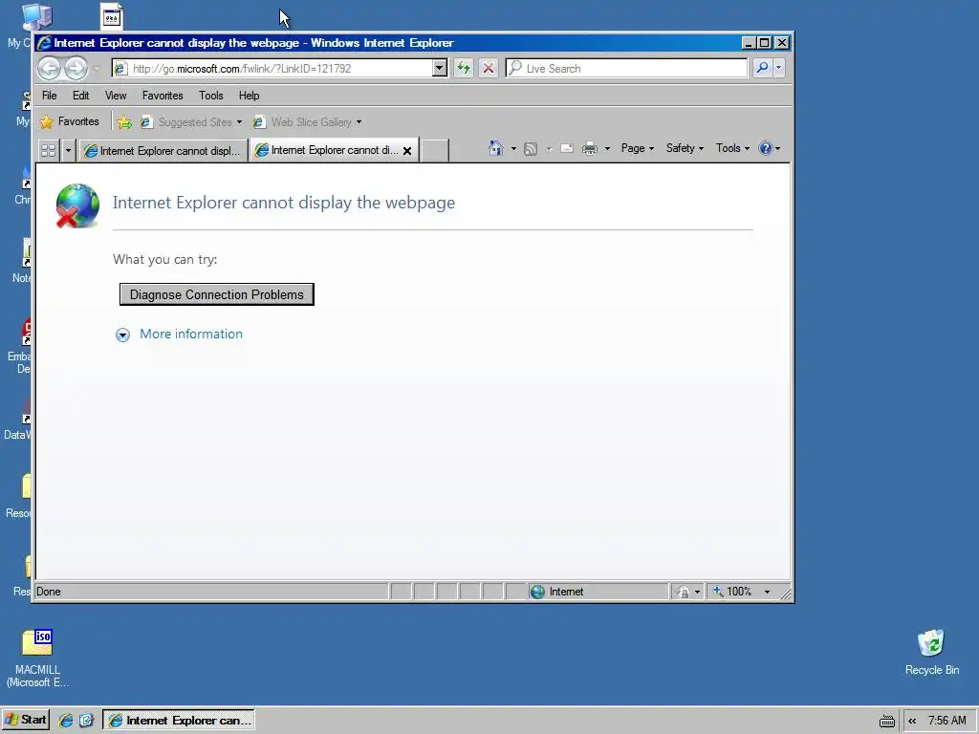Open the Edit menu
Screen dimensions: 979x734
click(80, 96)
